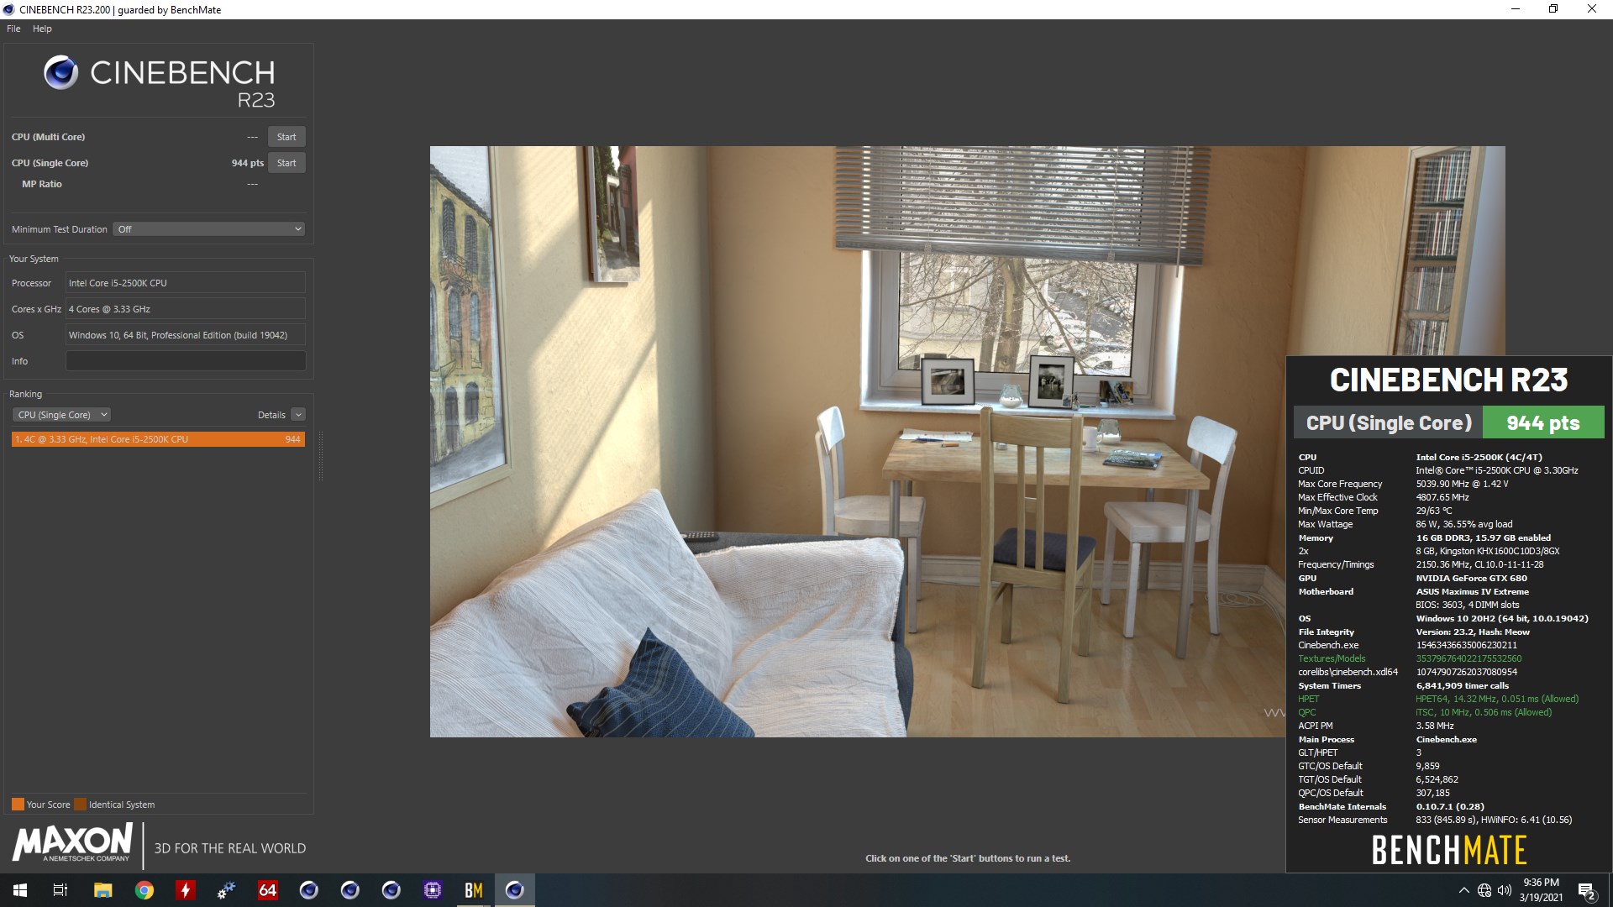Click the Cores x GHz field
The image size is (1613, 907).
pyautogui.click(x=186, y=309)
